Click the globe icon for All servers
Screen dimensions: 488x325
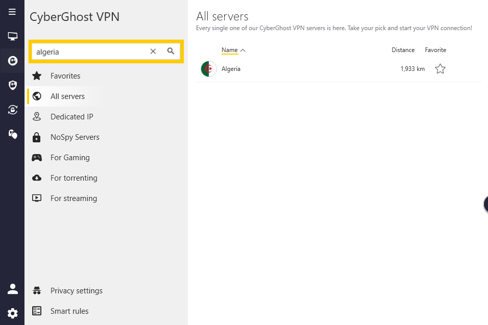pos(37,96)
